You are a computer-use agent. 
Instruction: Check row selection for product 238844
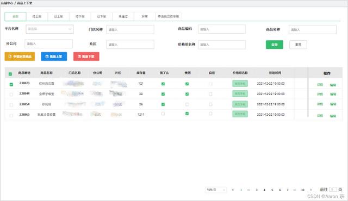[x=11, y=95]
